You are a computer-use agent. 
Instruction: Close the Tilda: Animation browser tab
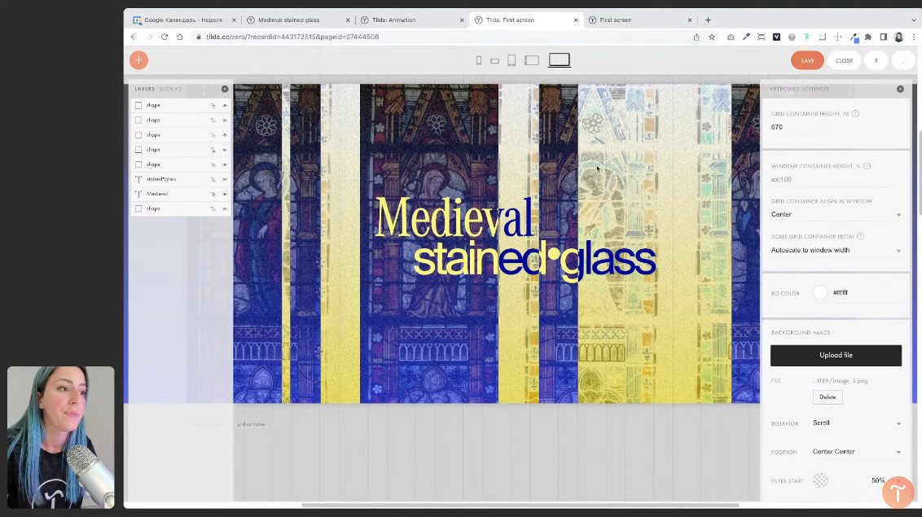[x=462, y=20]
